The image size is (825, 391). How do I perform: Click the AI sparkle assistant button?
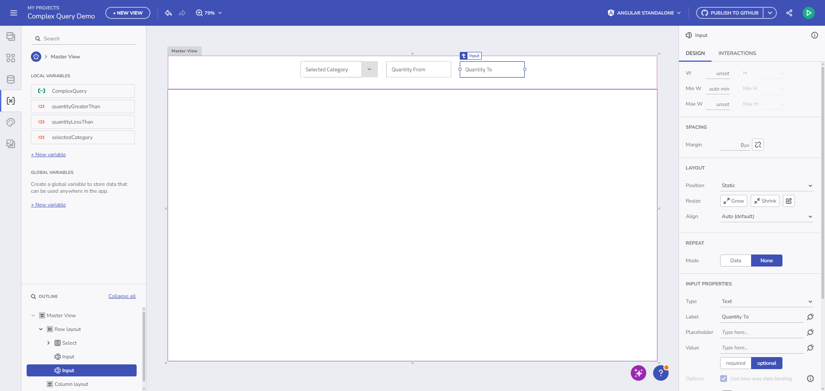pyautogui.click(x=638, y=373)
